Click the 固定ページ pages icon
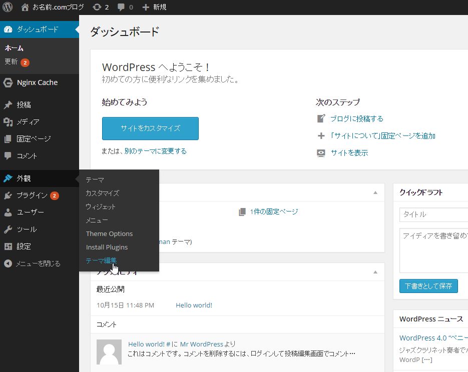 click(x=8, y=139)
